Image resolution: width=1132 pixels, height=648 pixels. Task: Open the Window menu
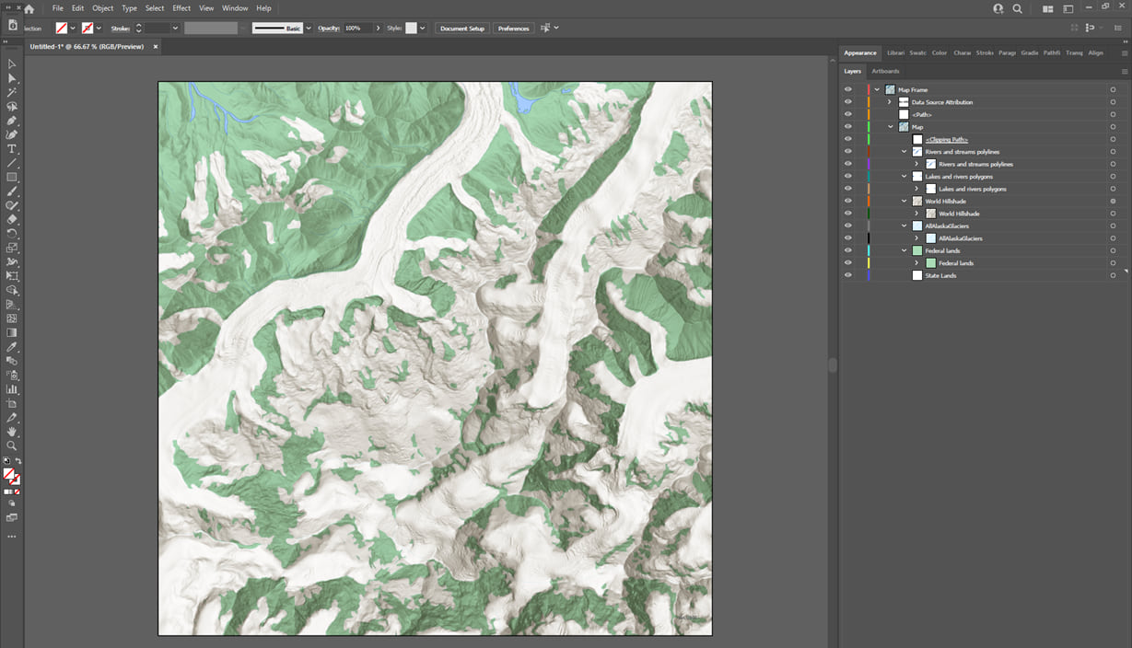point(235,7)
